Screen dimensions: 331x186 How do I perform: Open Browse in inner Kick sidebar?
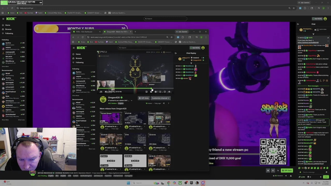[x=79, y=58]
